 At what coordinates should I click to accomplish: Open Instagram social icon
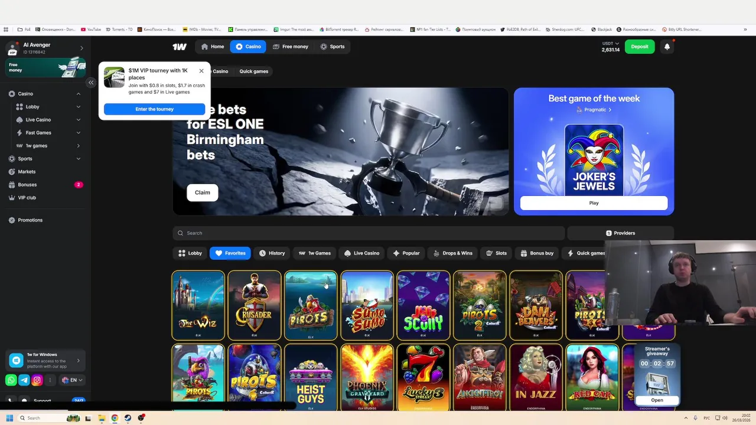[x=37, y=380]
